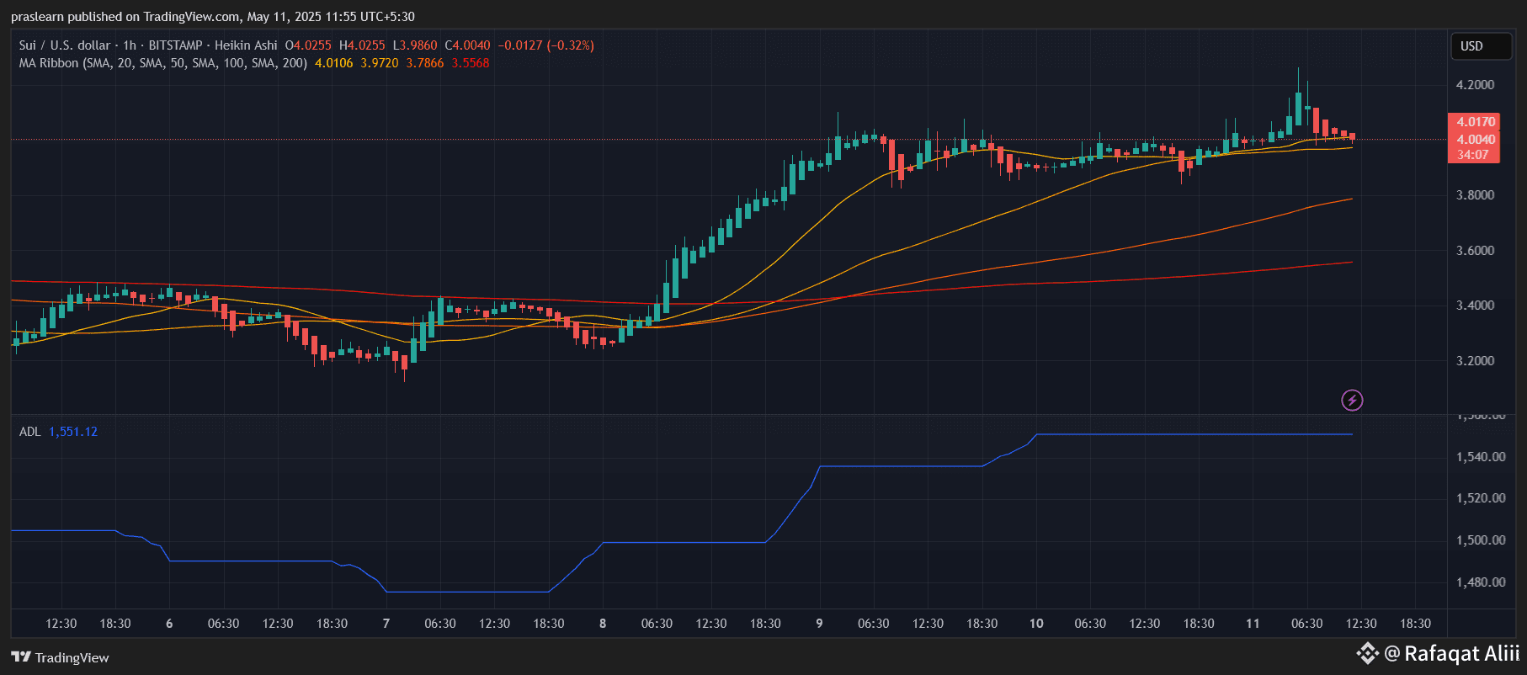Click date marker 11 on time axis
1527x675 pixels.
coord(1253,624)
